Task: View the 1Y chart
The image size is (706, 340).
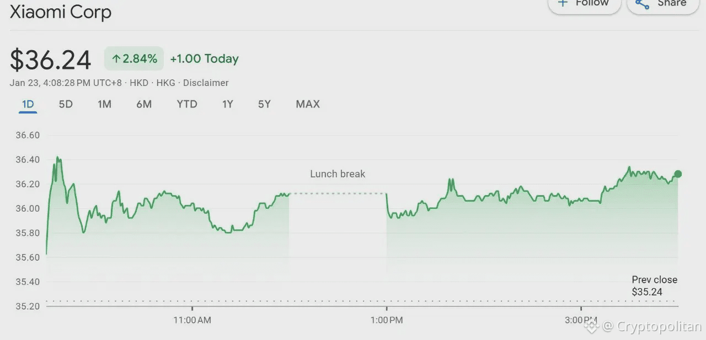Action: point(228,104)
